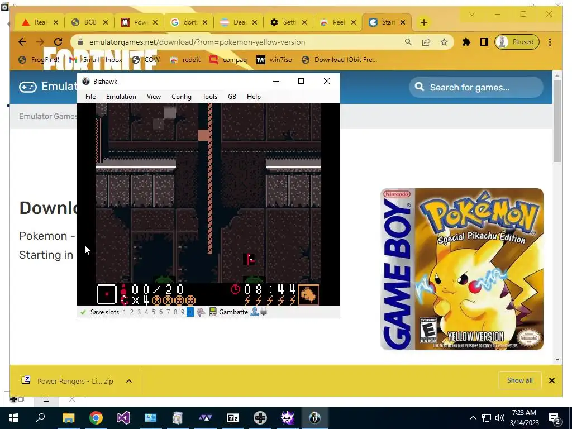This screenshot has height=429, width=572.
Task: Select save slot 9 in Bizhawk status bar
Action: 183,312
